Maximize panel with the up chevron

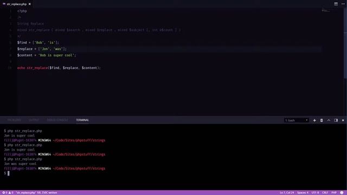click(x=329, y=120)
